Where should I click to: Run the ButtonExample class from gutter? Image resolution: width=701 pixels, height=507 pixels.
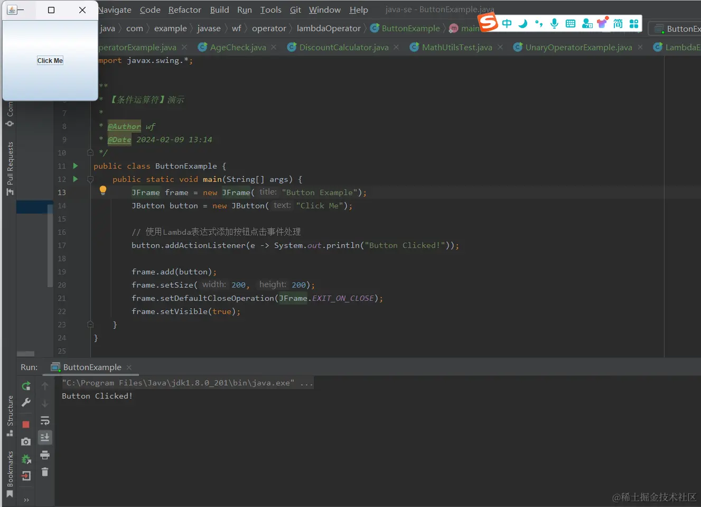(76, 166)
